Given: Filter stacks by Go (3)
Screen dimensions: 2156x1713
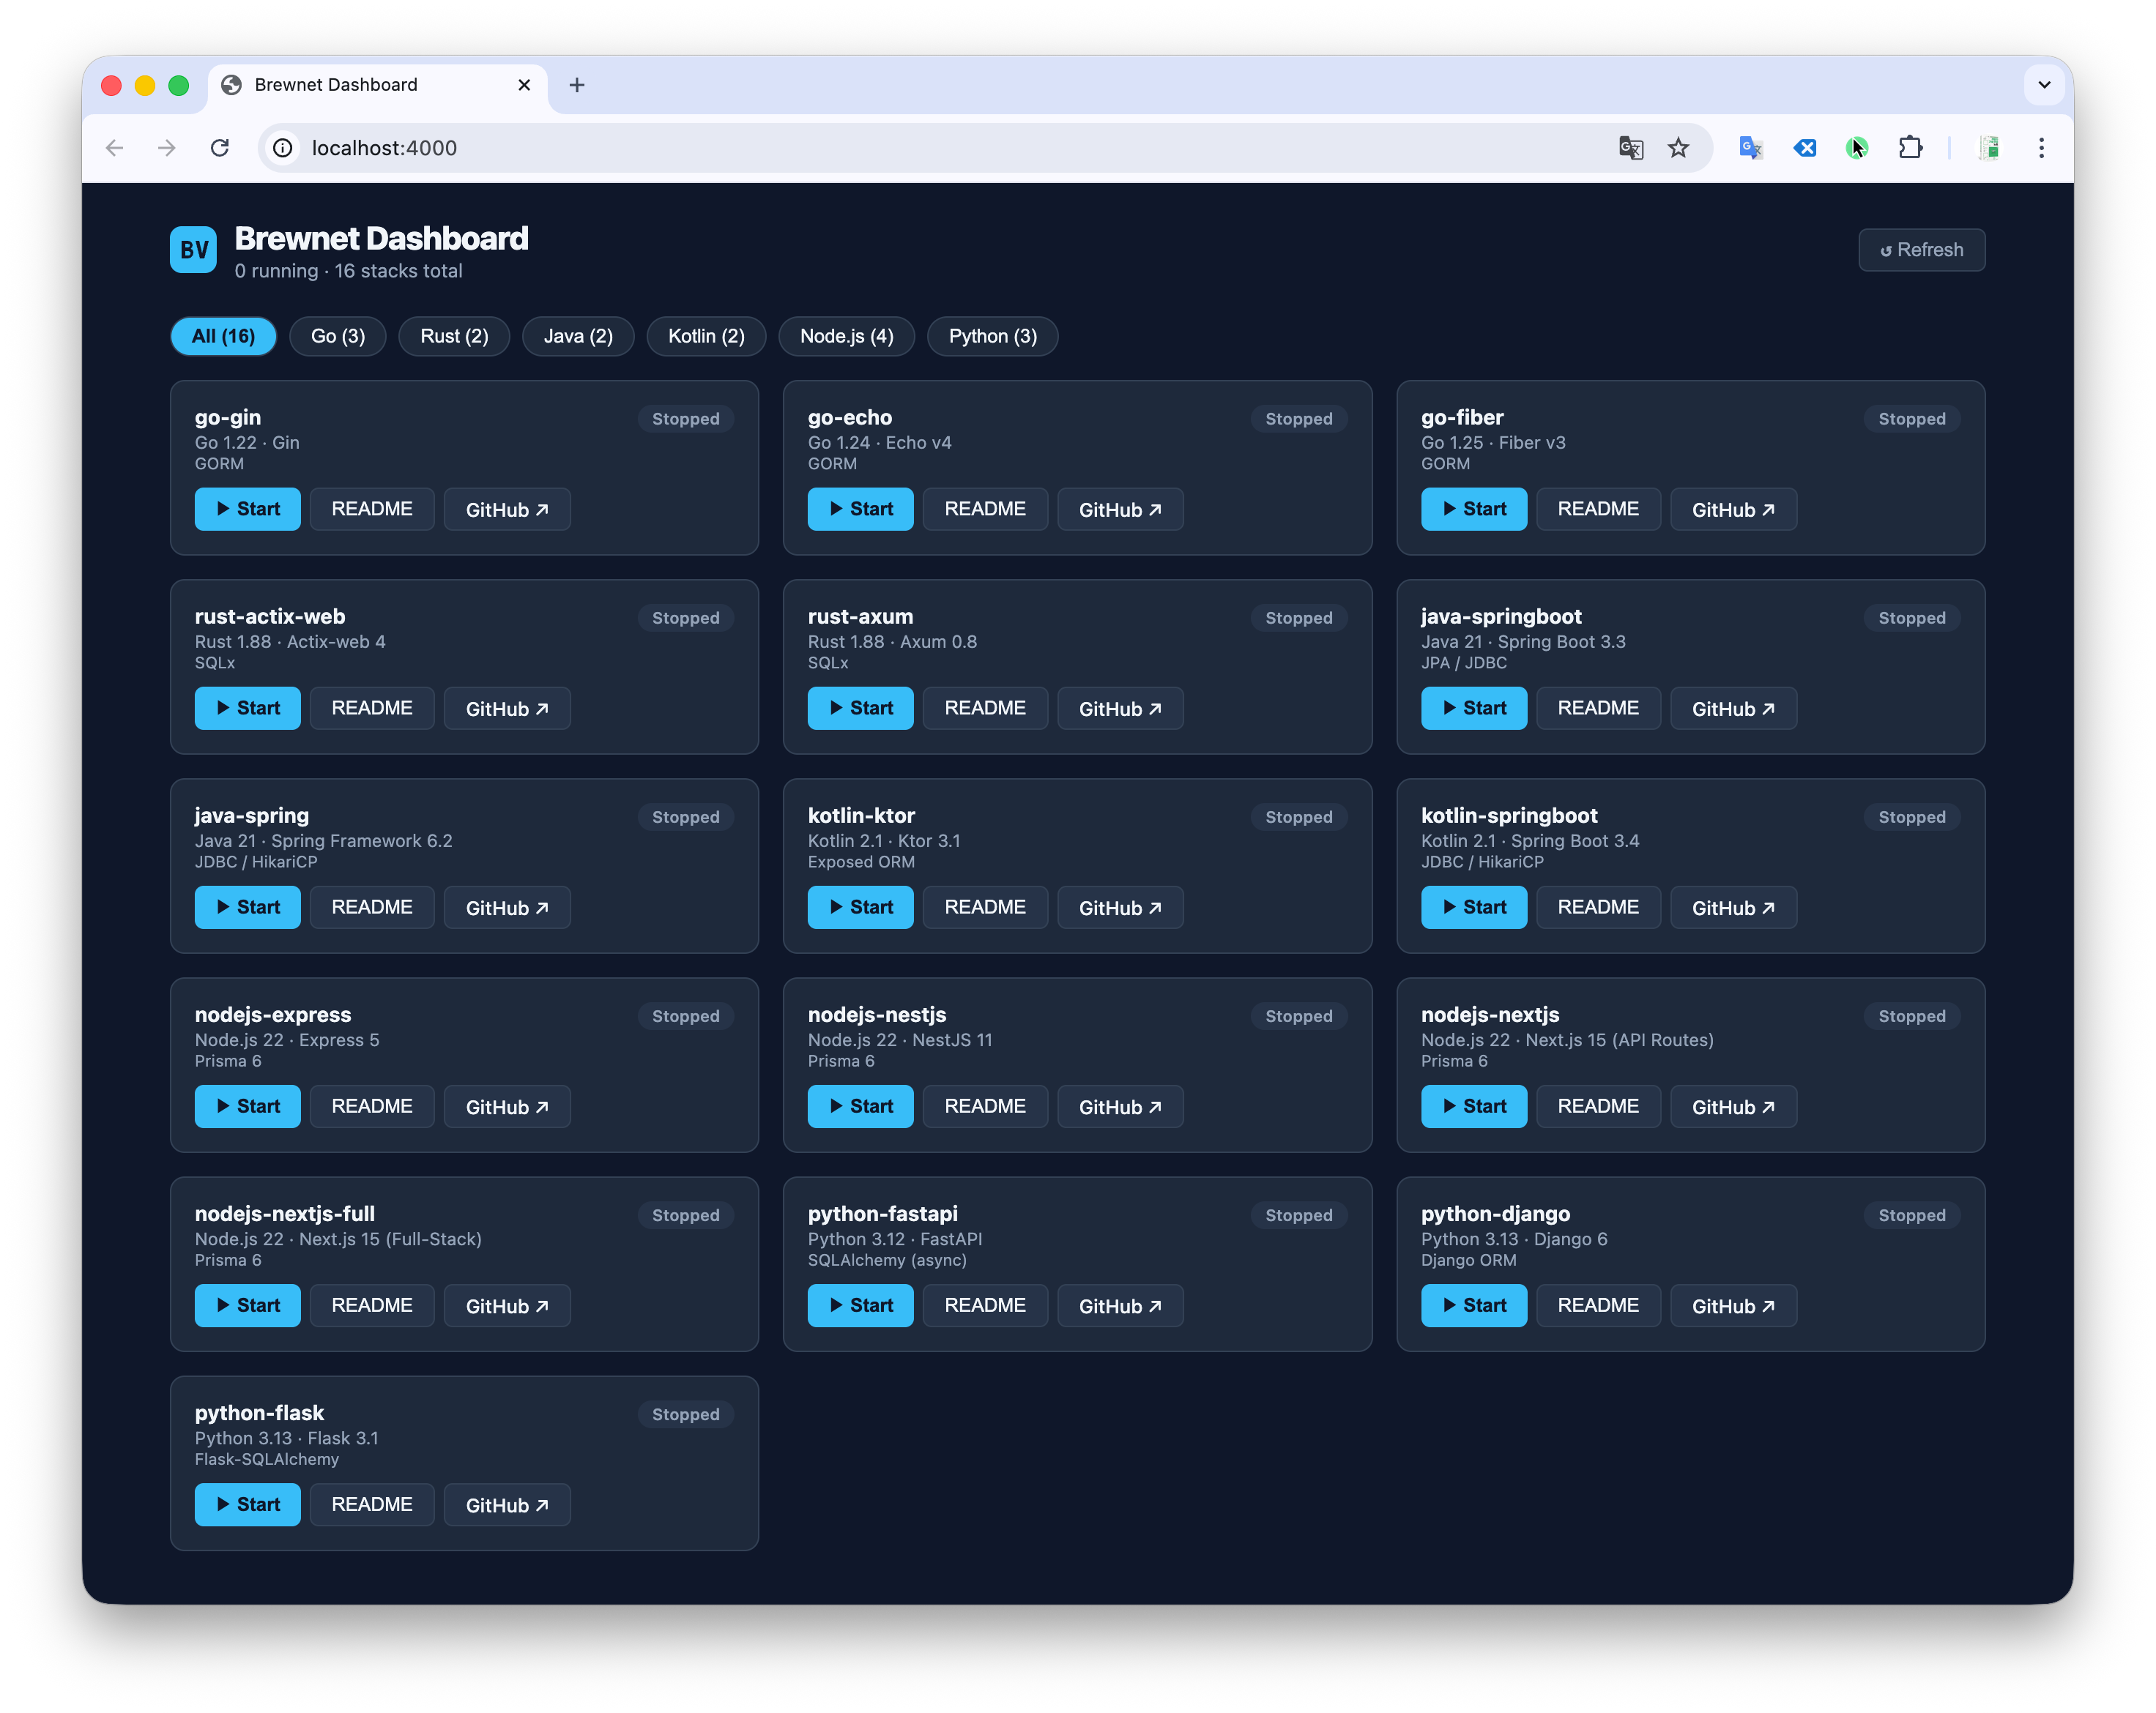Looking at the screenshot, I should pyautogui.click(x=338, y=336).
